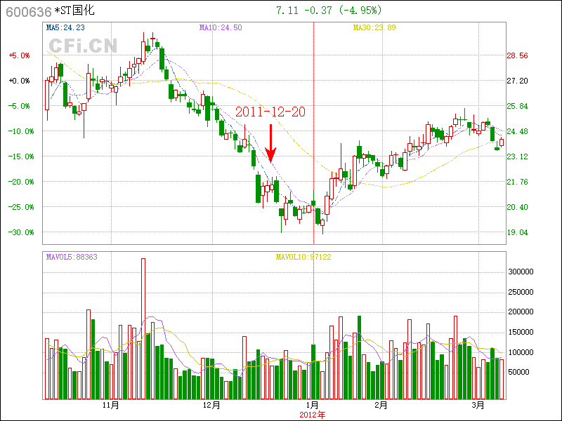This screenshot has width=562, height=421.
Task: Click the MA30:23.89 indicator label
Action: click(374, 27)
